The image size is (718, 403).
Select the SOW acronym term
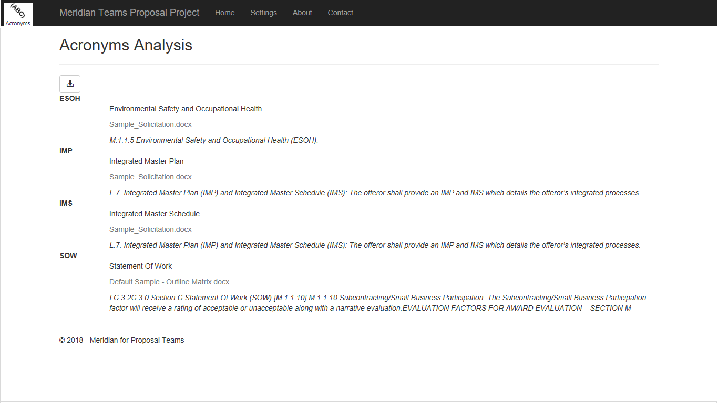68,256
